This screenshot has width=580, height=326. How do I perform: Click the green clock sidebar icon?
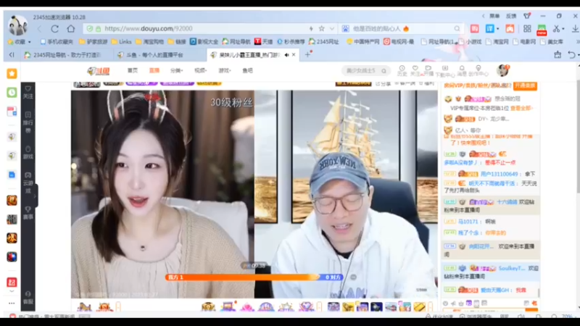pos(12,93)
